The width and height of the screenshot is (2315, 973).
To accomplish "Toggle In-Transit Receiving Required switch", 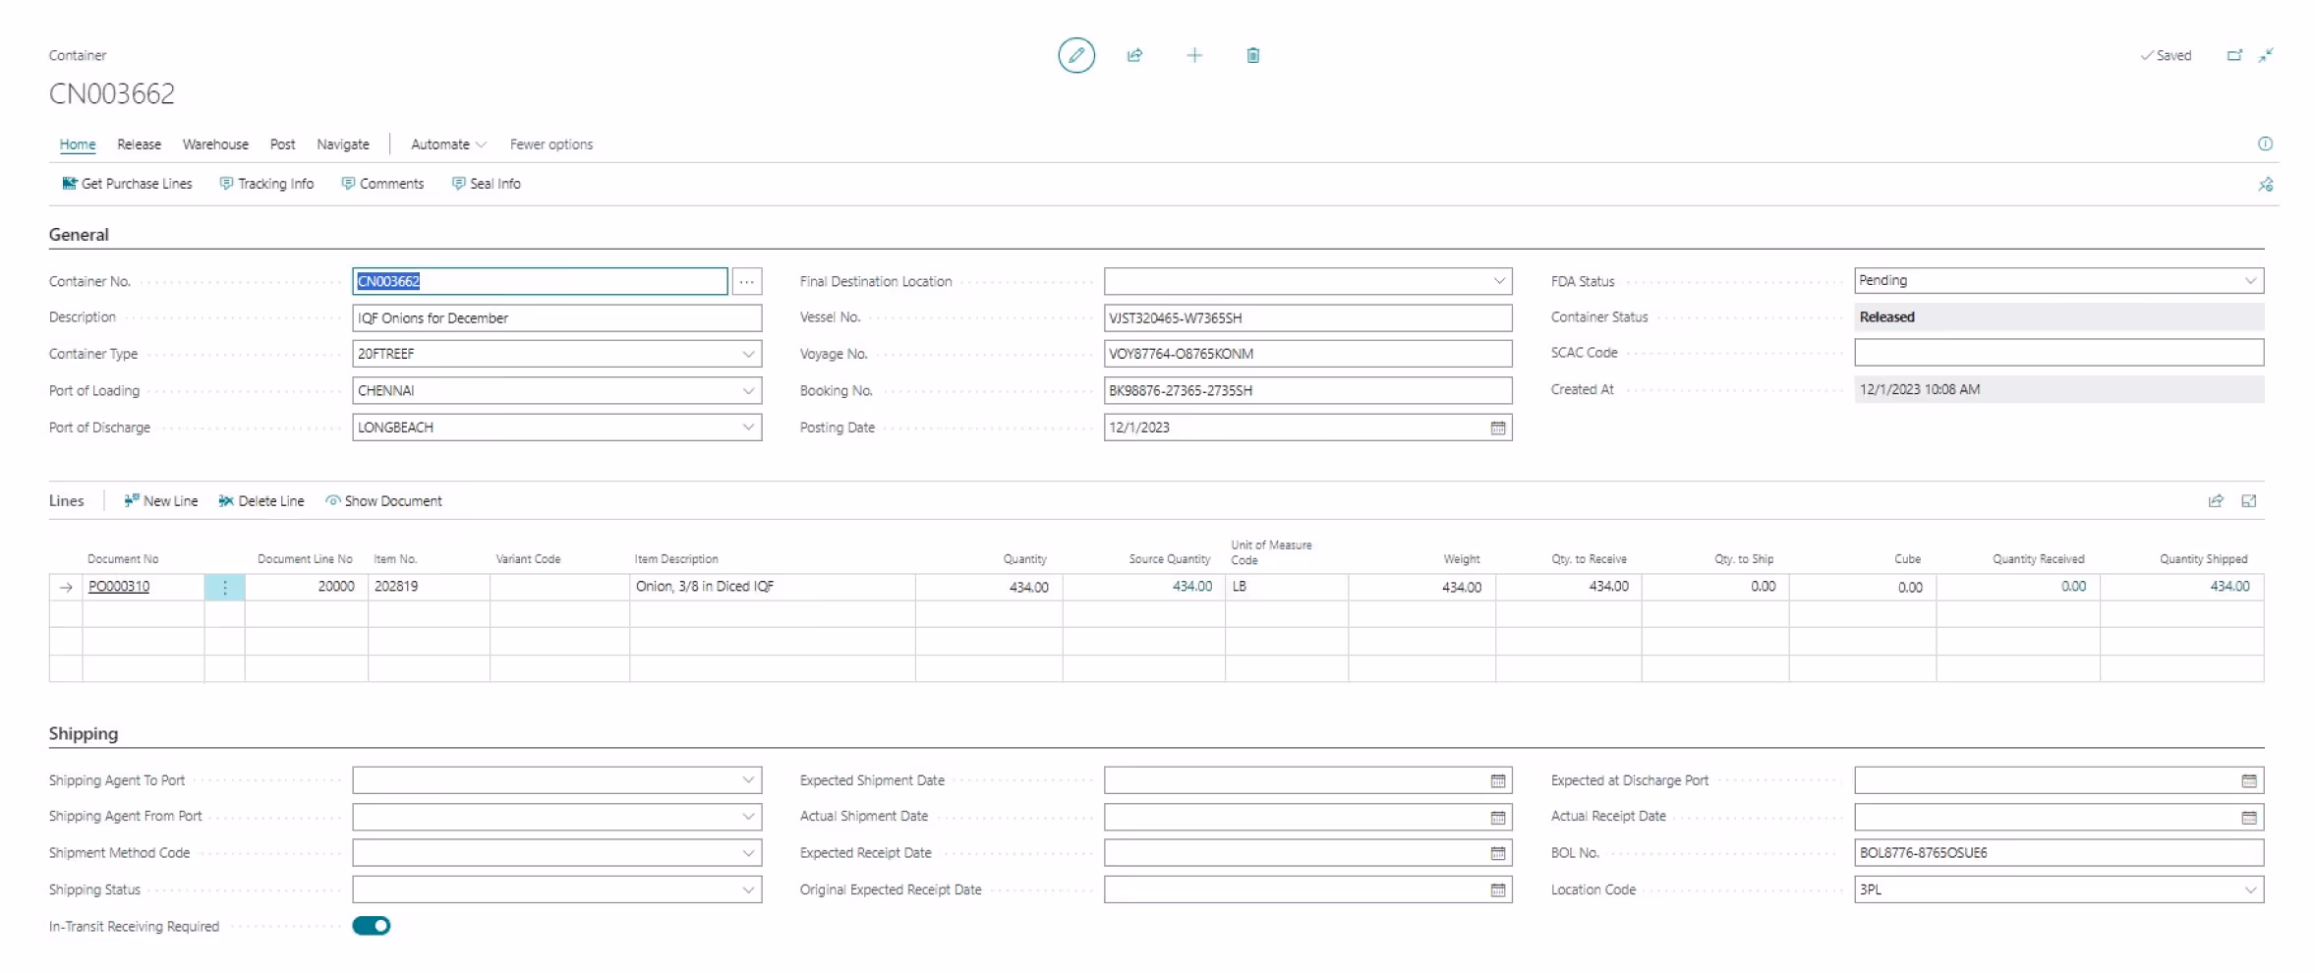I will [x=372, y=926].
